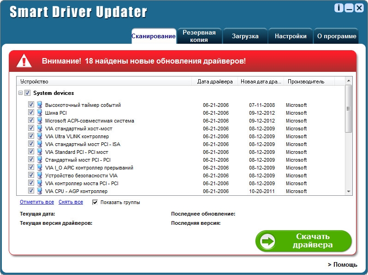The image size is (368, 275).
Task: Click new date 10-20-2011 cell
Action: pos(262,191)
